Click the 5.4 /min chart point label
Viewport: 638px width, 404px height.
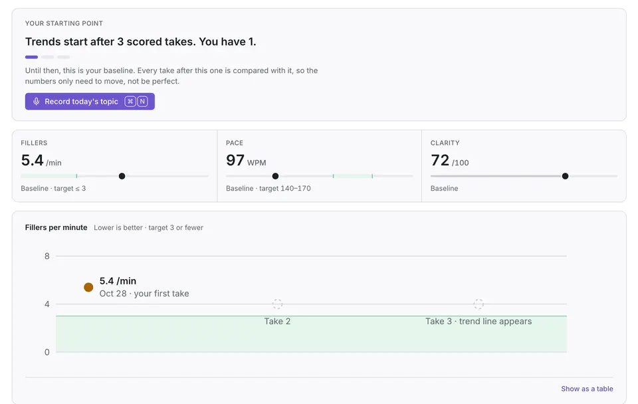click(x=118, y=280)
